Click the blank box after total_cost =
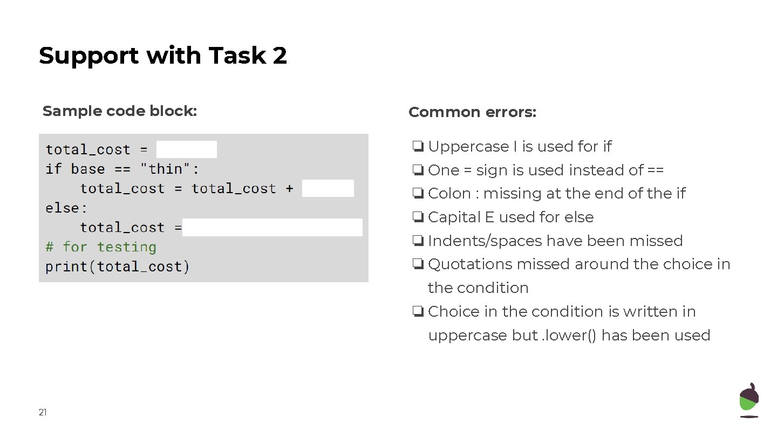The image size is (777, 437). coord(187,149)
